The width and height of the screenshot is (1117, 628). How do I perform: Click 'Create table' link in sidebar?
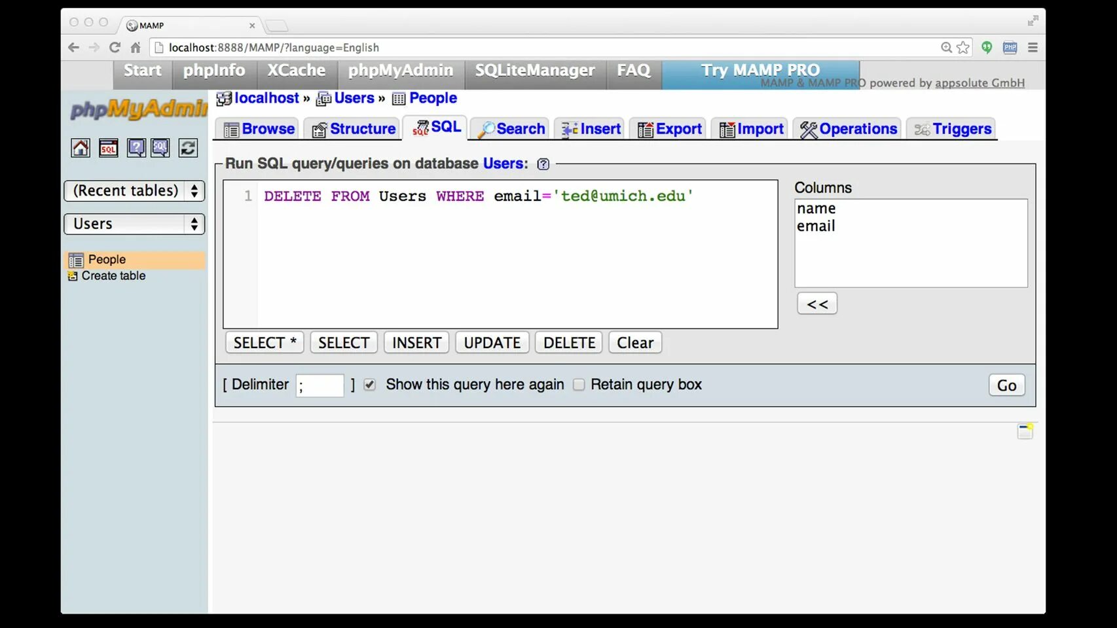113,276
